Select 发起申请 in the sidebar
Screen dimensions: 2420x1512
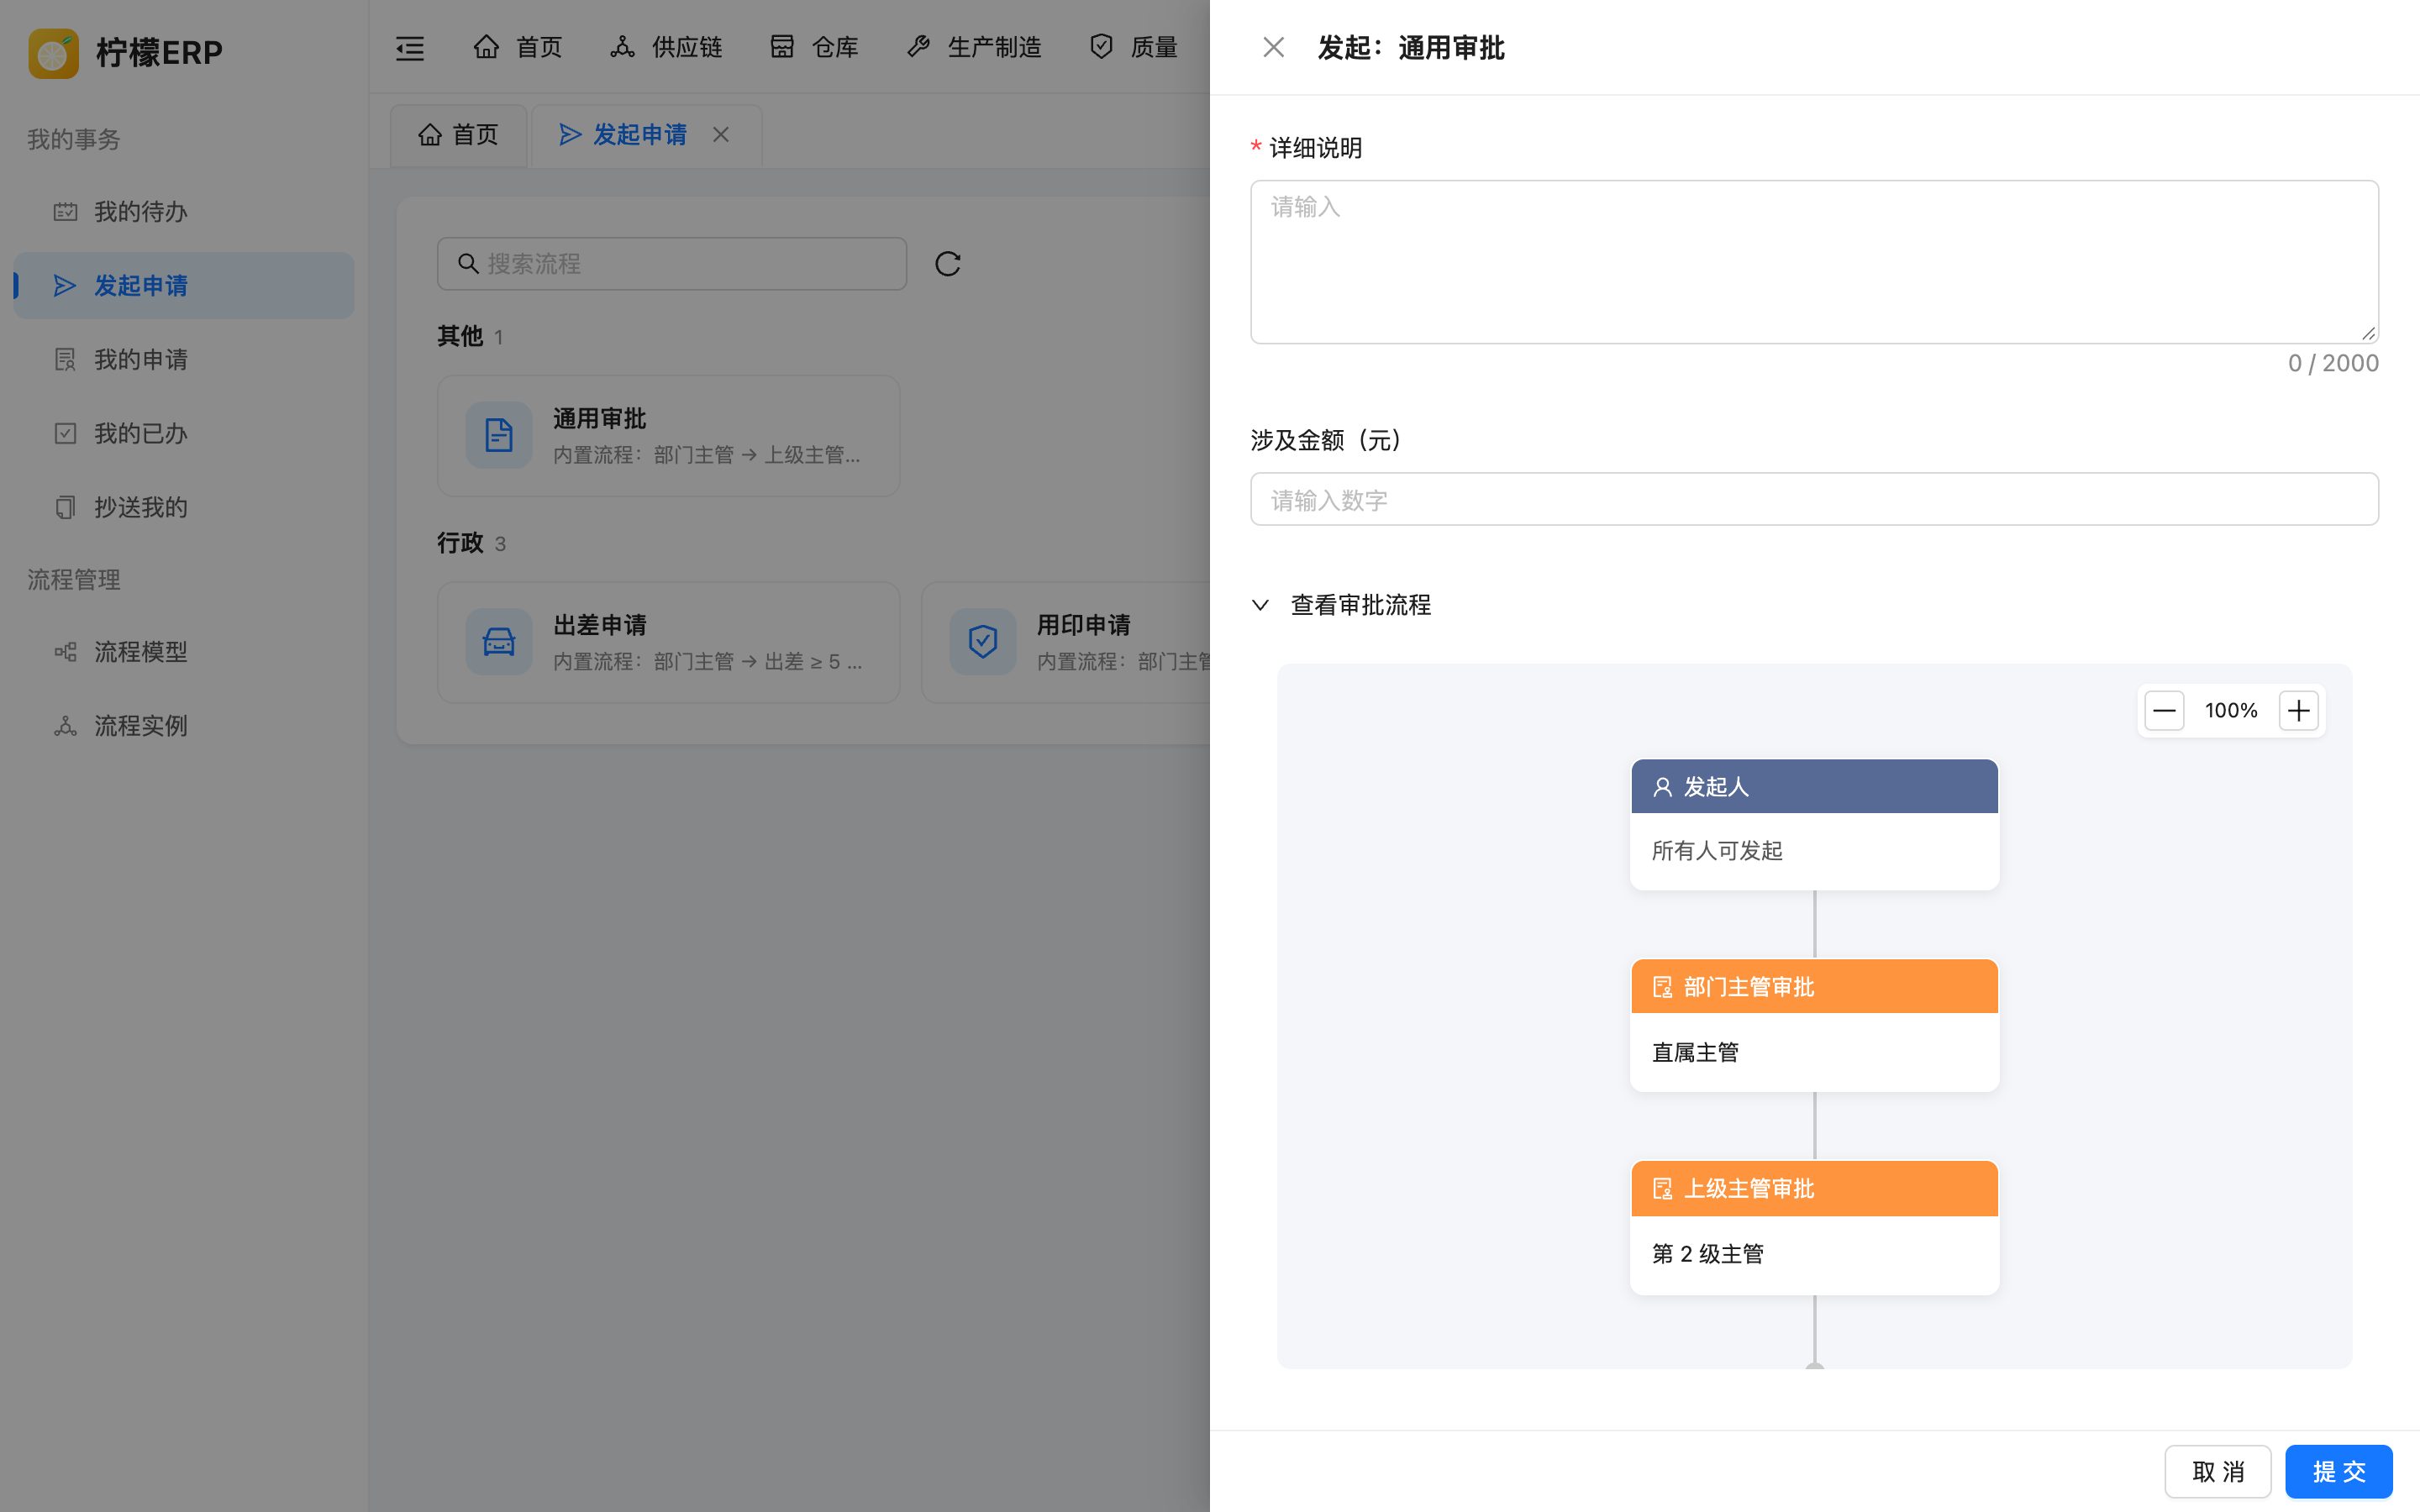(183, 286)
